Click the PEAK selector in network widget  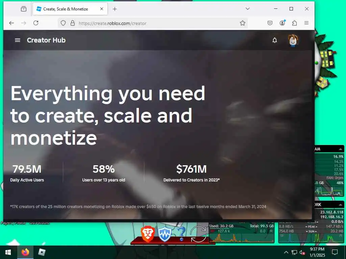click(x=311, y=227)
